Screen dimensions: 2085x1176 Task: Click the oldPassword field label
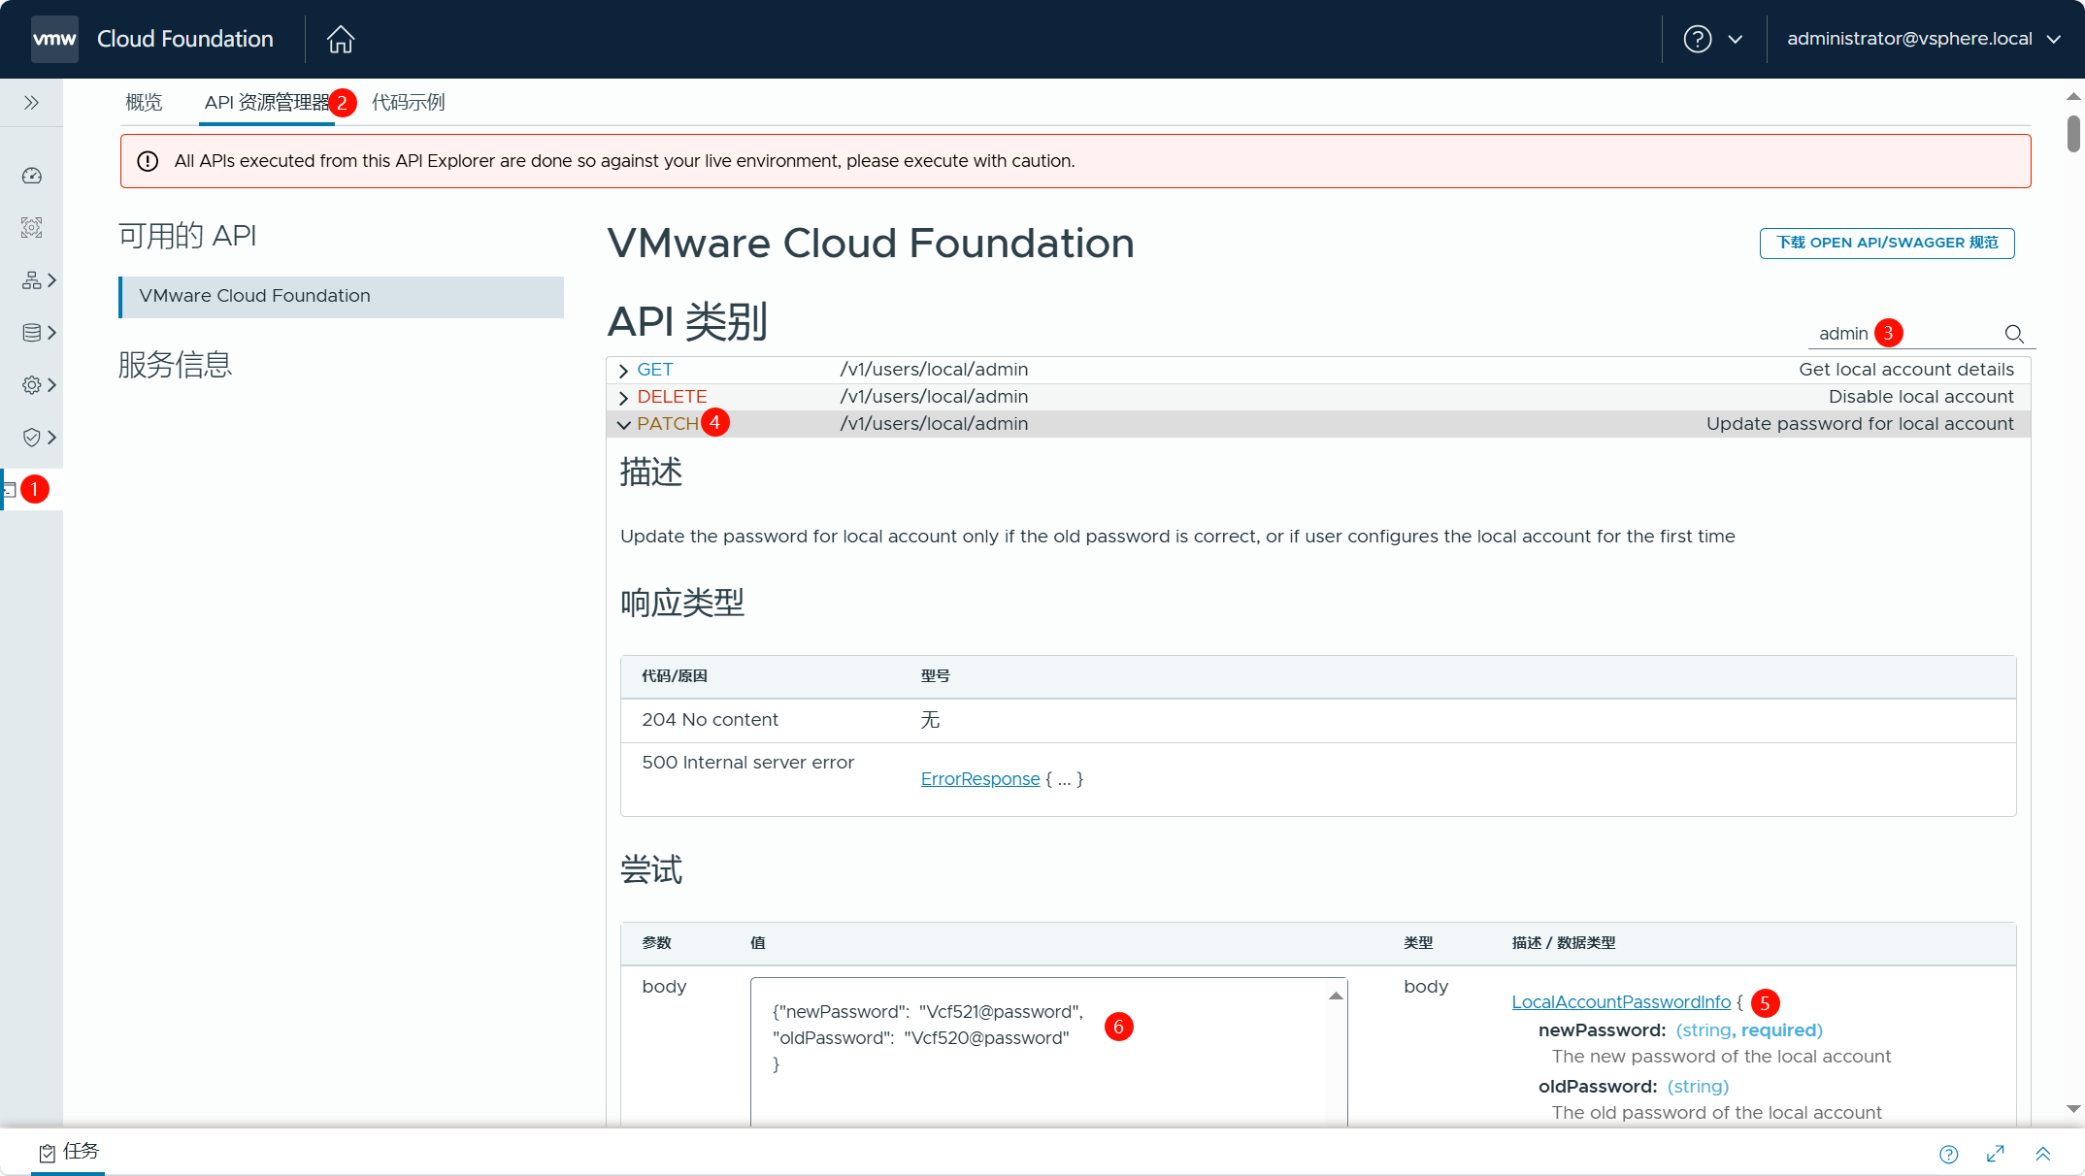pos(1598,1087)
